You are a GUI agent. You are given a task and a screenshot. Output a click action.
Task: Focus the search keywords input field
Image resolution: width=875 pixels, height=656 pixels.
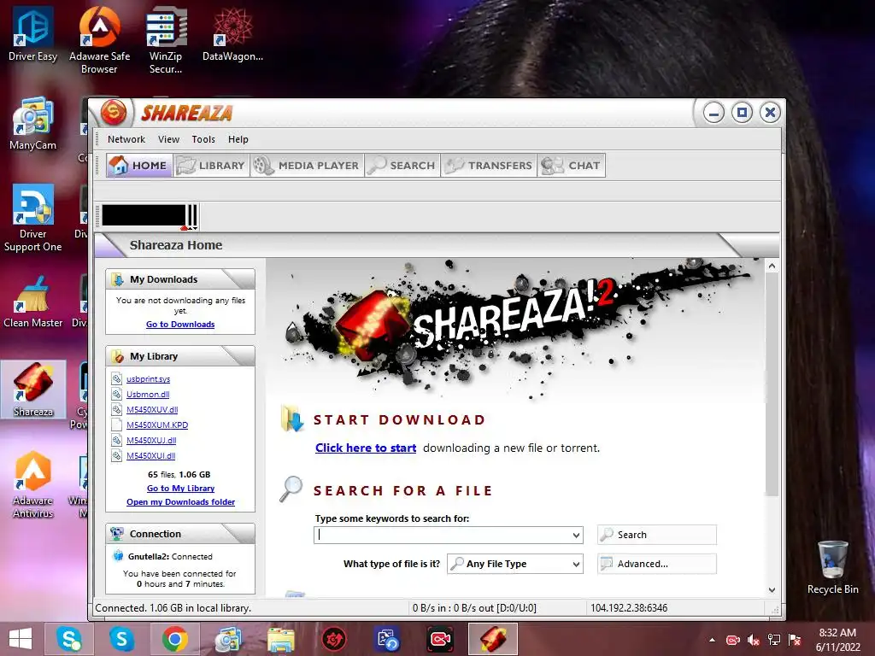pyautogui.click(x=442, y=535)
